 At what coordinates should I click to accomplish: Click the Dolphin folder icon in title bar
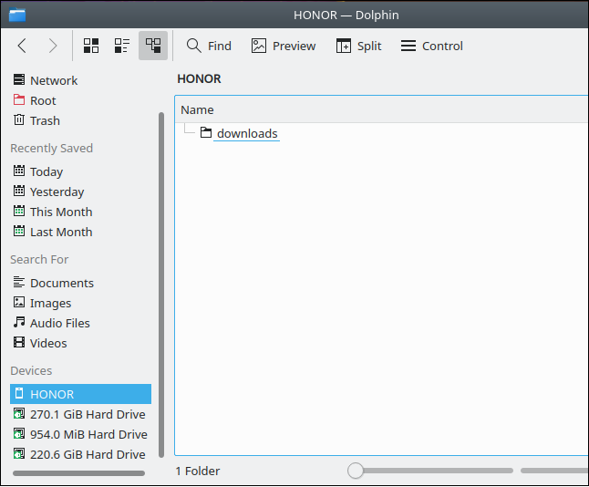click(x=17, y=15)
